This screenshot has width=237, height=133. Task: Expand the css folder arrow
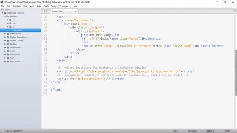[x=7, y=20]
